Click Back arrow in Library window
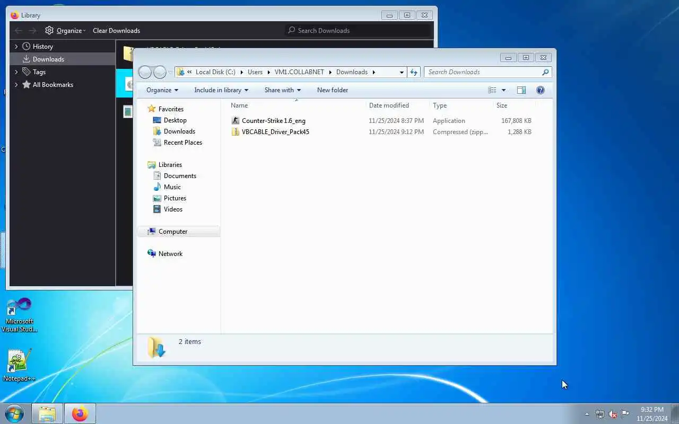This screenshot has width=679, height=424. point(19,31)
